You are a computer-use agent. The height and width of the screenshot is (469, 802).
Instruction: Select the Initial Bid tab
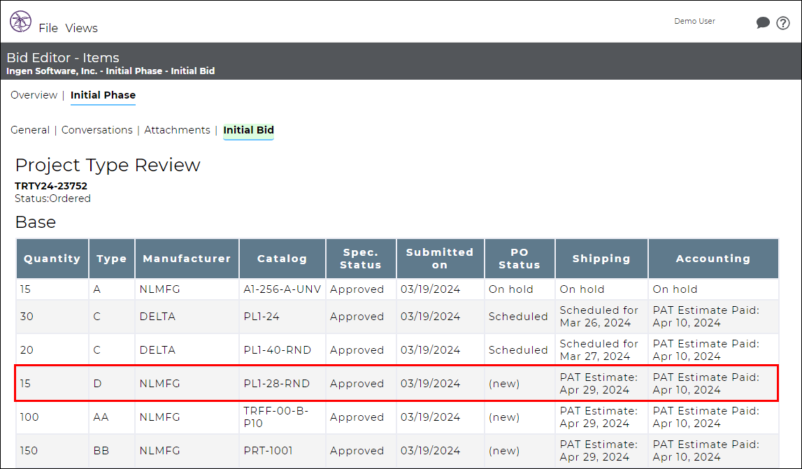coord(248,130)
